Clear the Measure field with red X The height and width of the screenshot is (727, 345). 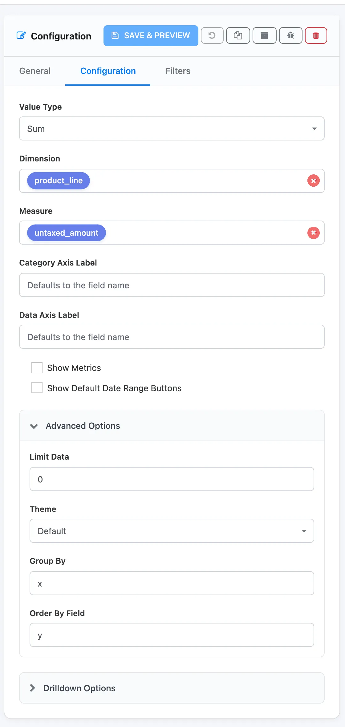313,233
